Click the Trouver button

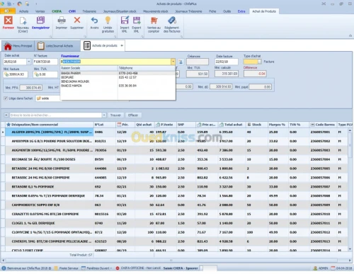(x=115, y=115)
